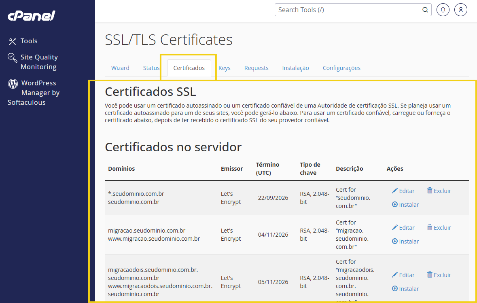Viewport: 477px width, 303px height.
Task: Click Excluir for the 04/11/2026 certificate
Action: (x=439, y=228)
